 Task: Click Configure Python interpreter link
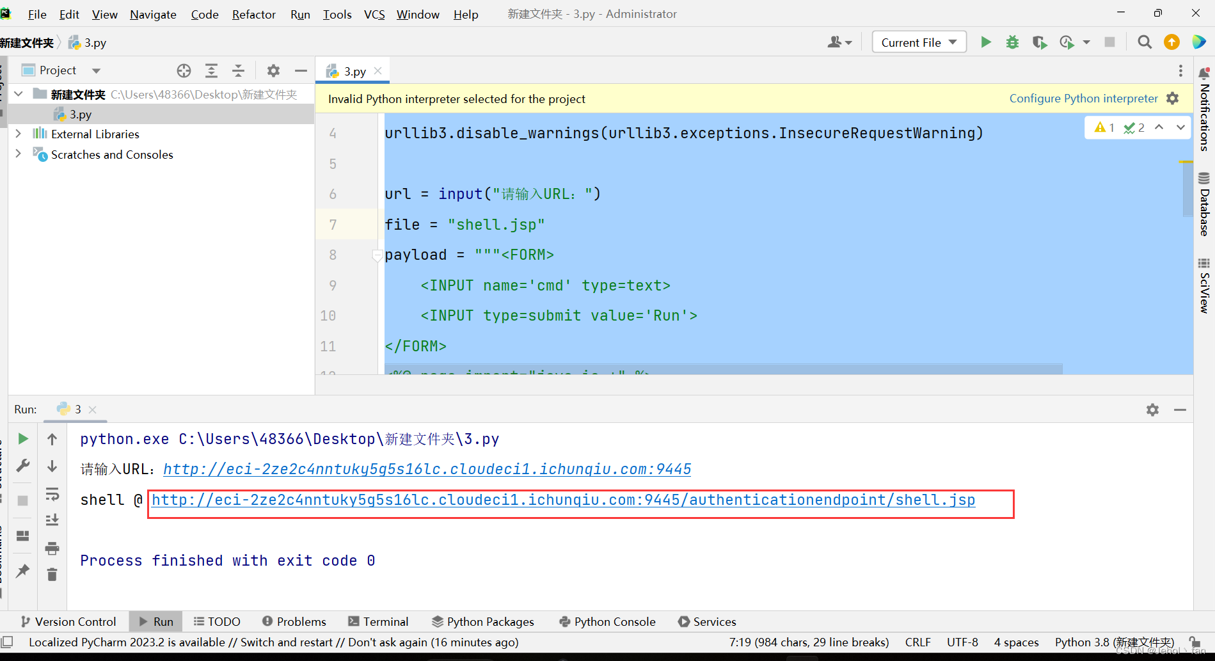coord(1083,99)
